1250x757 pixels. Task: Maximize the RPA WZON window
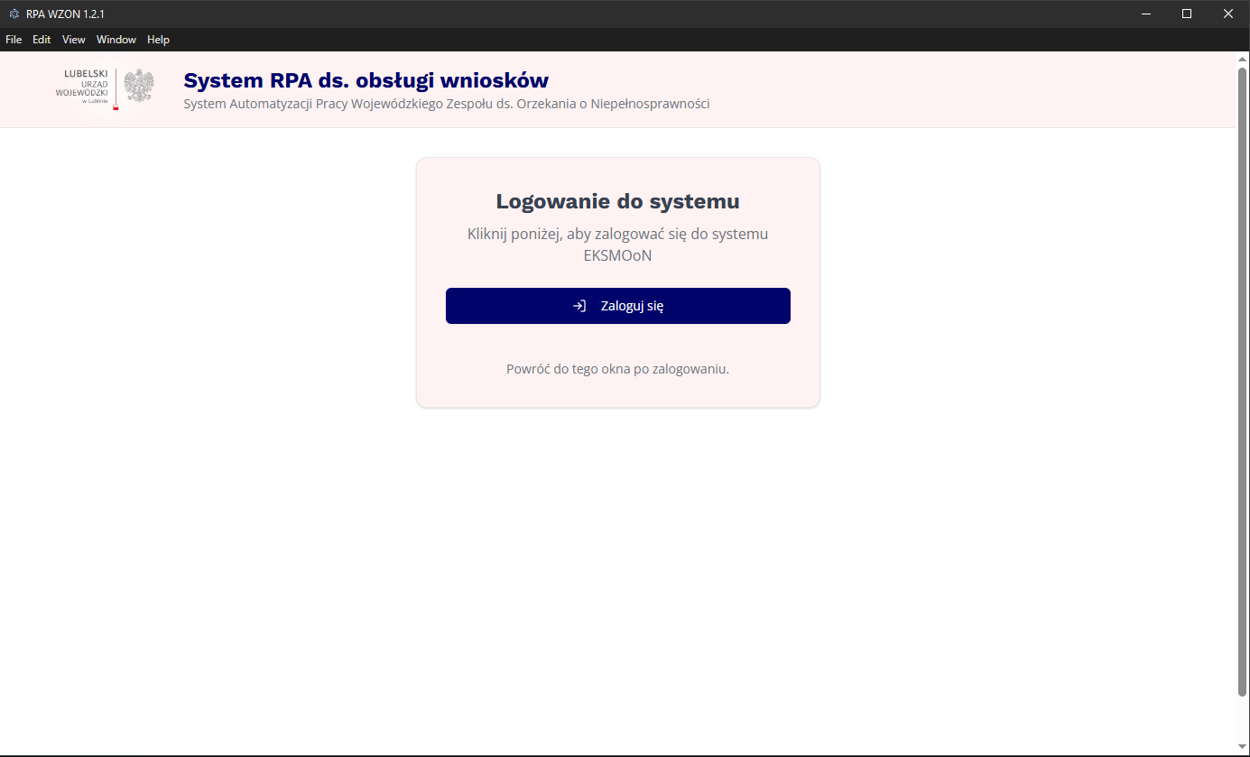click(1187, 13)
